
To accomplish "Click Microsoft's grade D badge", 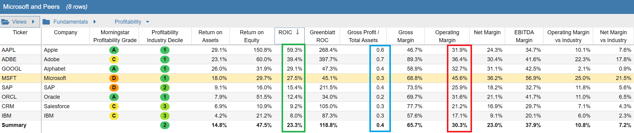I will (114, 78).
